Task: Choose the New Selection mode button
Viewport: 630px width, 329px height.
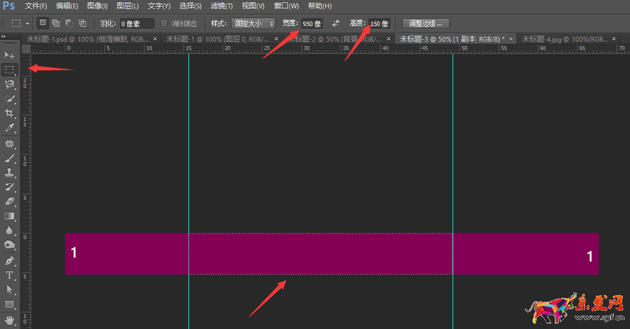Action: tap(43, 23)
